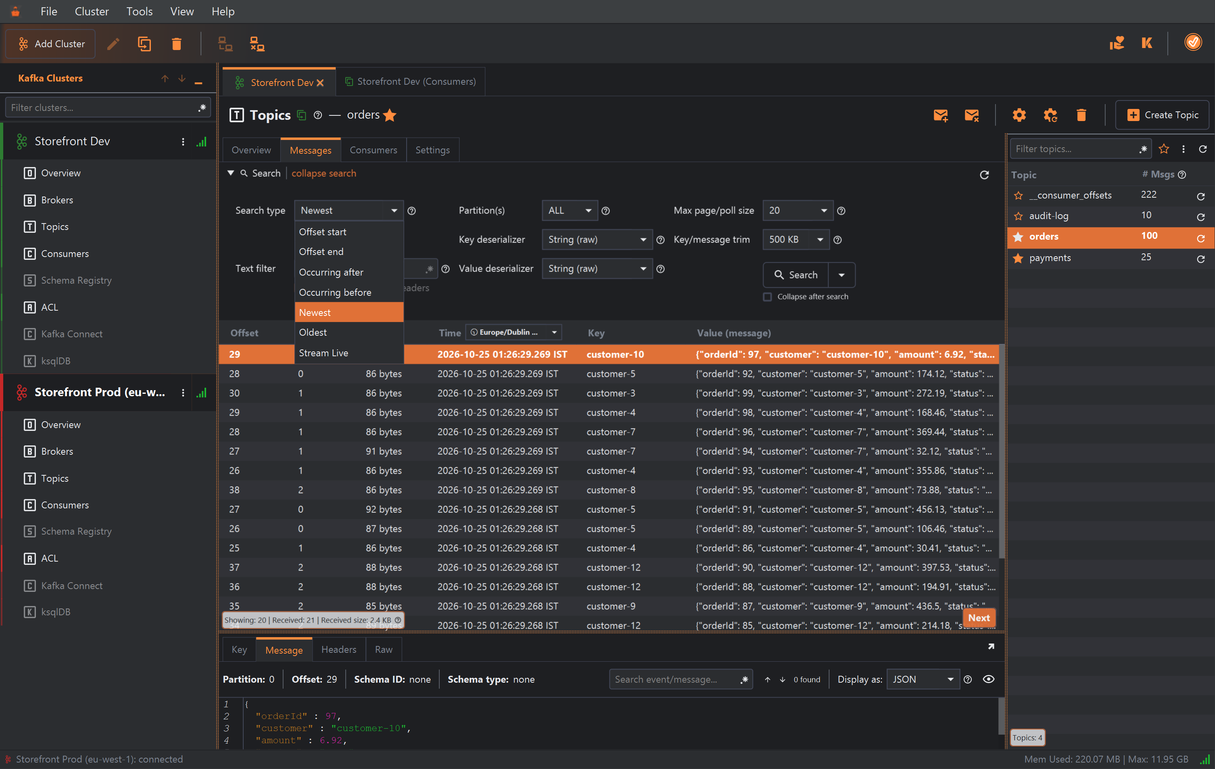Click the orange checkmark status icon top right
1215x769 pixels.
coord(1193,42)
